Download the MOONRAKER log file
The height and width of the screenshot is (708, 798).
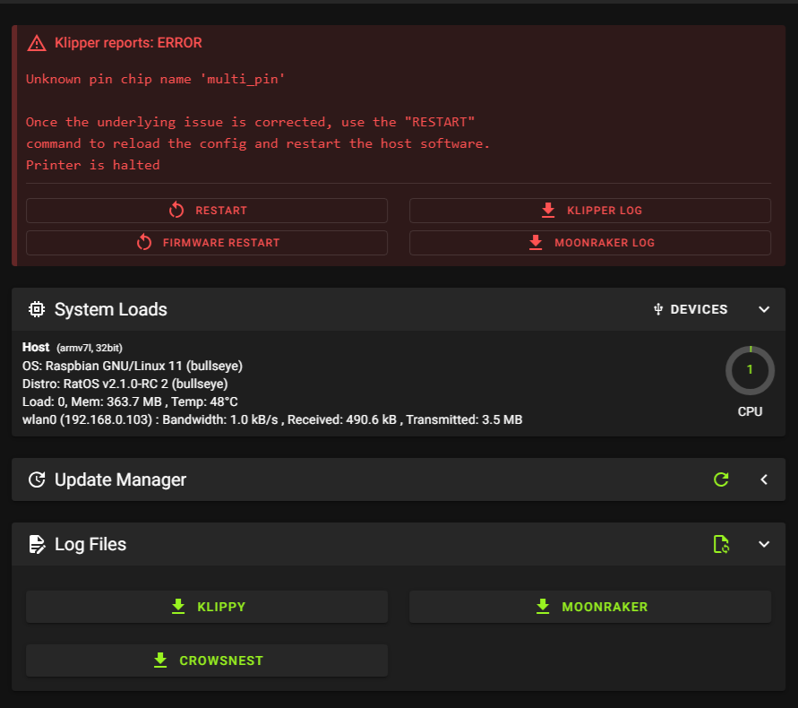click(590, 607)
